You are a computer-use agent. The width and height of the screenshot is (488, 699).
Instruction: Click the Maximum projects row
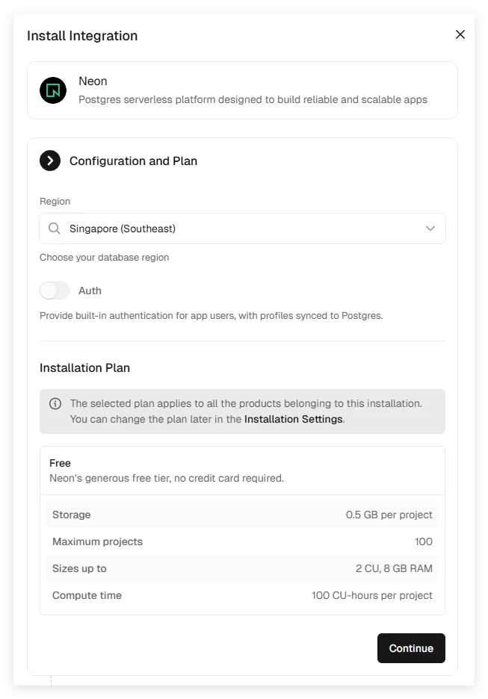pos(242,541)
